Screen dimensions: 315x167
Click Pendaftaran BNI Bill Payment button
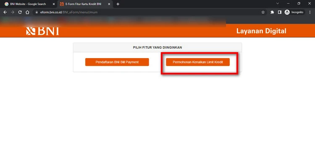click(117, 62)
